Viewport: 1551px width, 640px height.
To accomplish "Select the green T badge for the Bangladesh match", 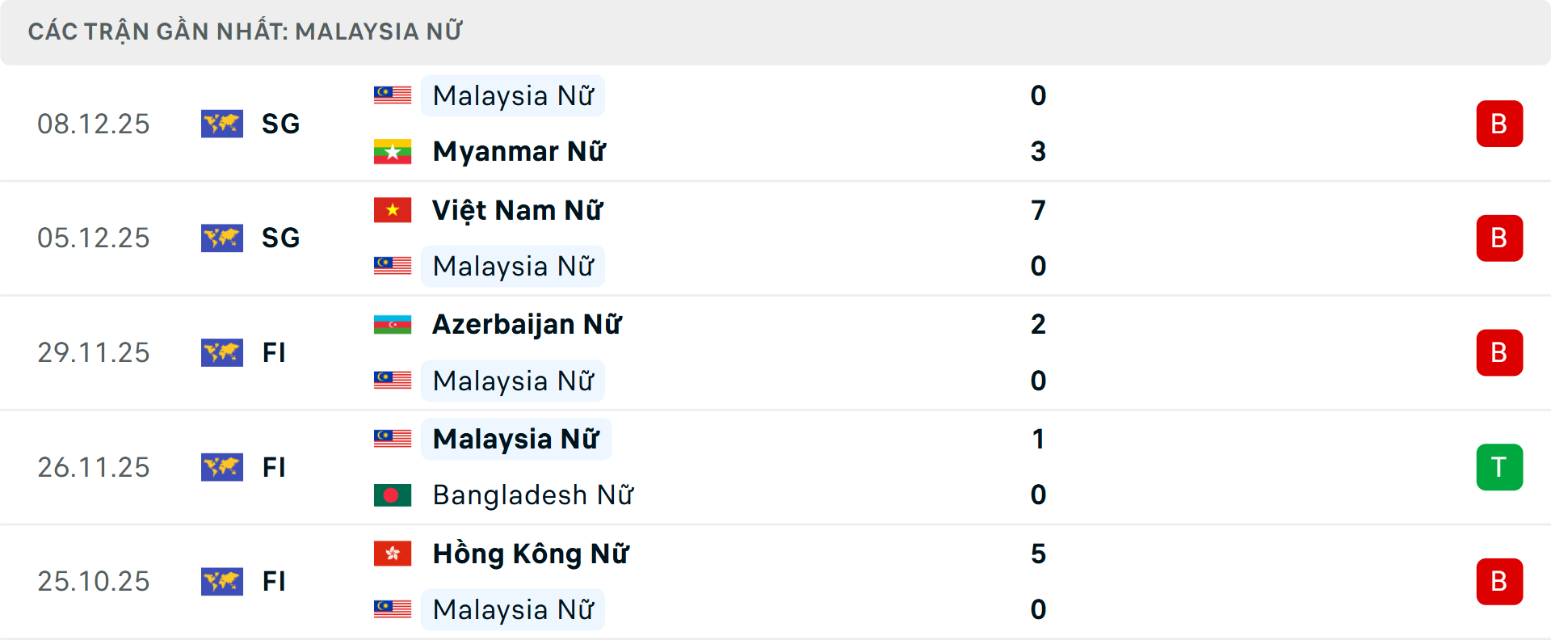I will click(1500, 467).
